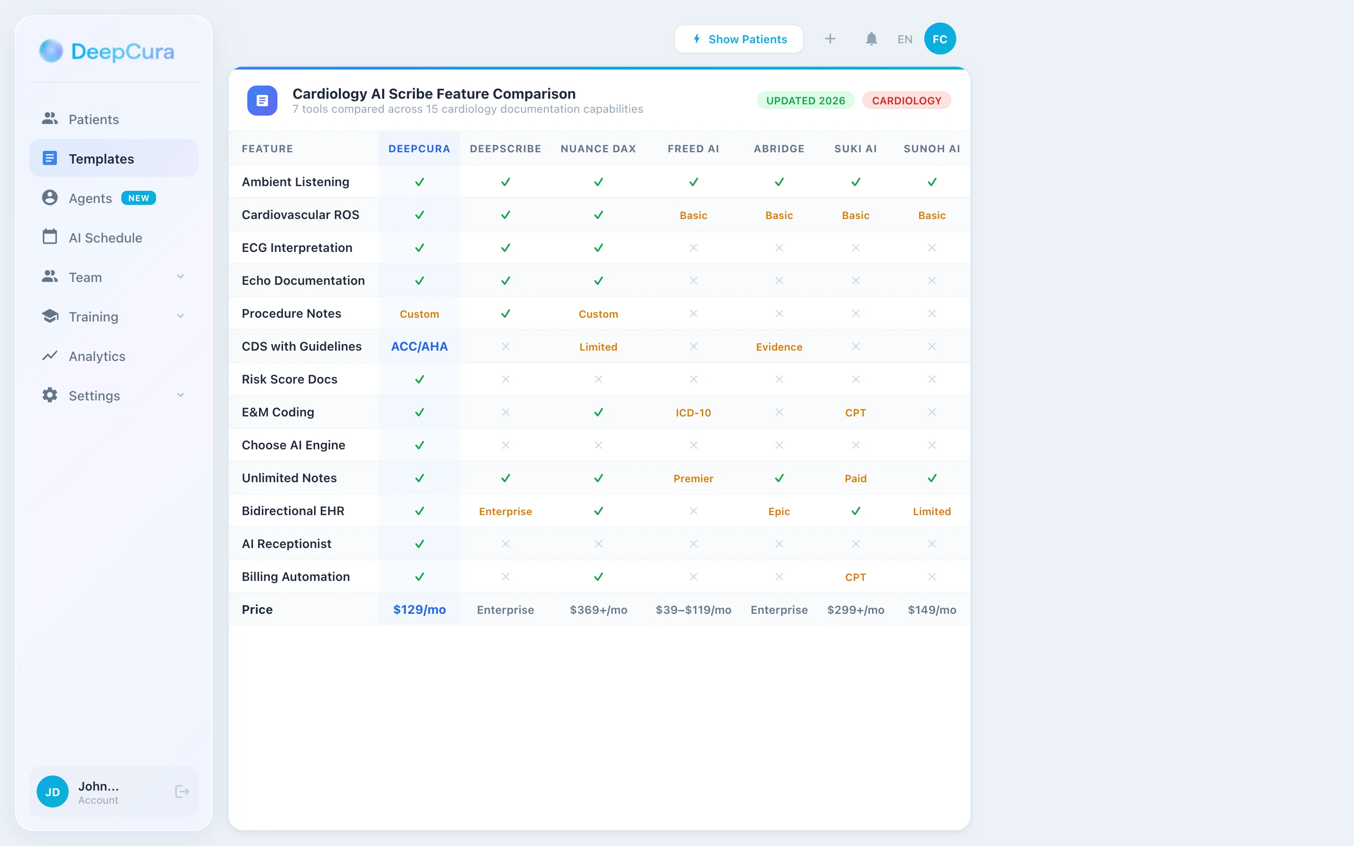The image size is (1354, 846).
Task: Open the notifications bell
Action: tap(871, 39)
